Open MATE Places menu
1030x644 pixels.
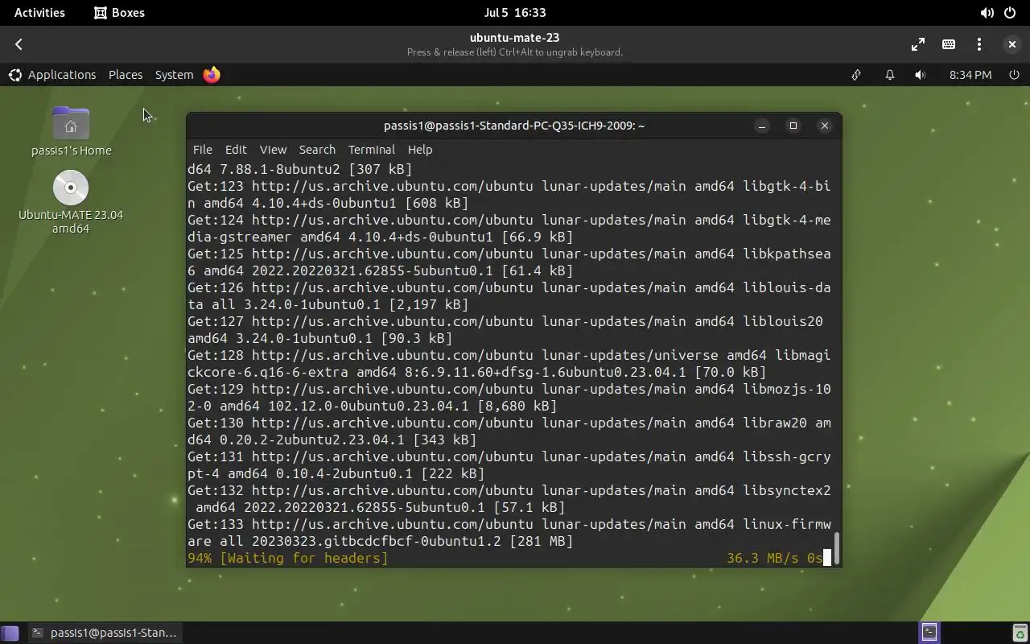click(126, 75)
